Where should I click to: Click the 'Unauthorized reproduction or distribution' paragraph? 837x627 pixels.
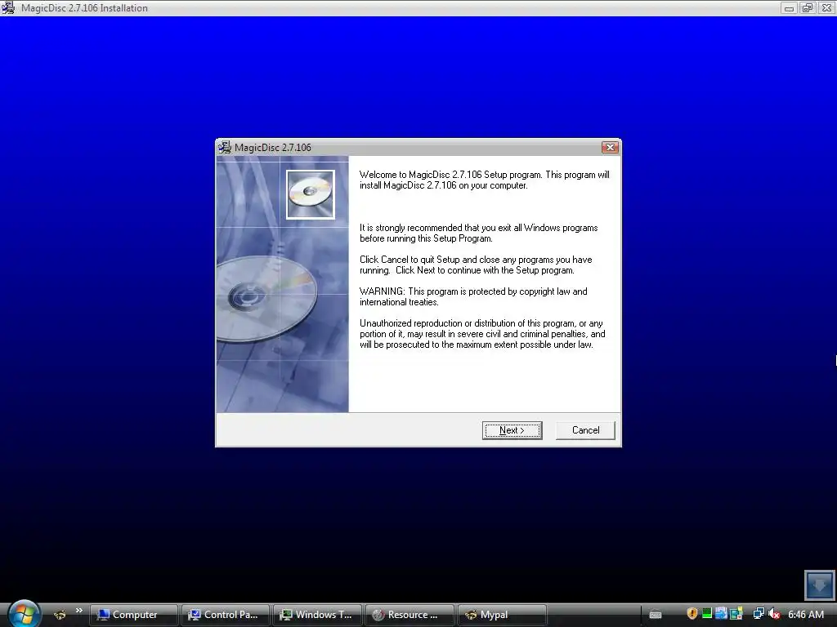482,334
